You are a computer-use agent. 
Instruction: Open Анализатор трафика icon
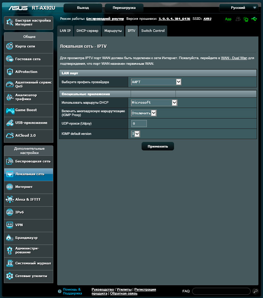coord(10,97)
